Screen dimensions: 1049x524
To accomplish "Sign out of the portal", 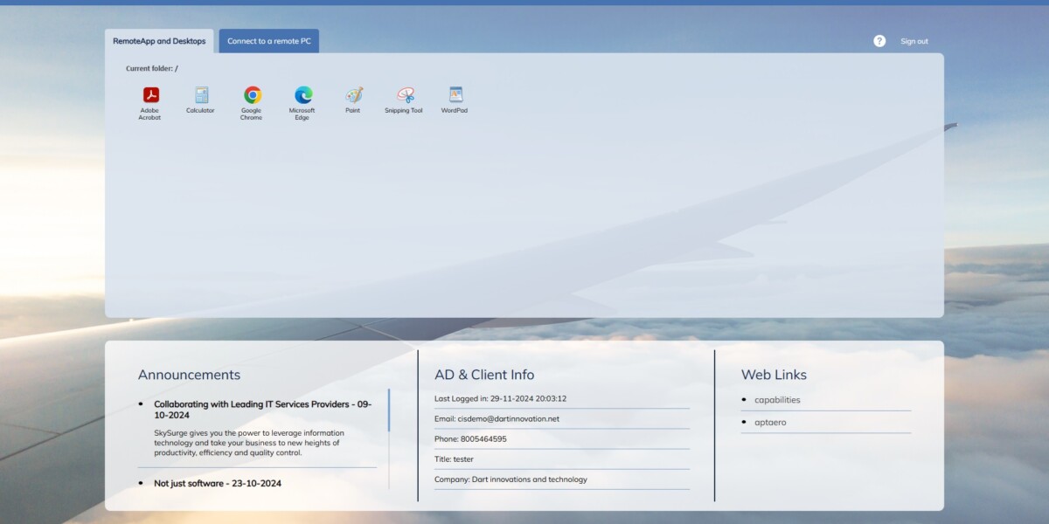I will (914, 40).
